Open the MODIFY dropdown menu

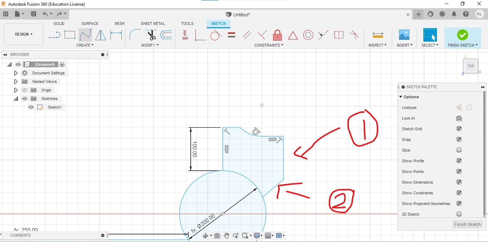(150, 45)
